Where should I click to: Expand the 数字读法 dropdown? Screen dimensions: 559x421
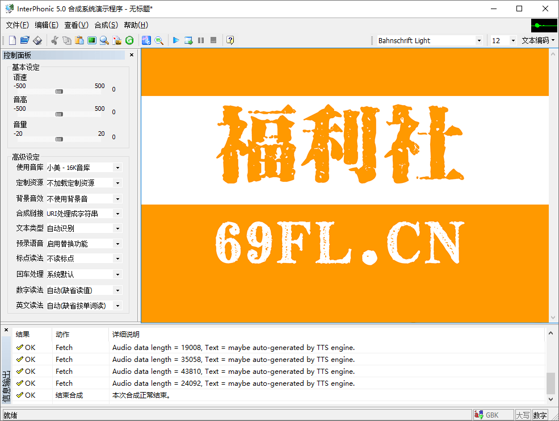tap(117, 290)
